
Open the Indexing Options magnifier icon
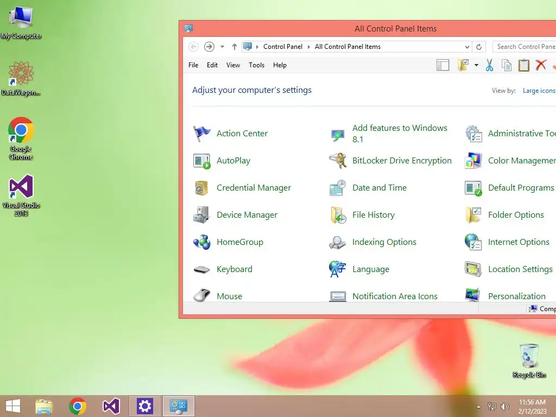[337, 243]
